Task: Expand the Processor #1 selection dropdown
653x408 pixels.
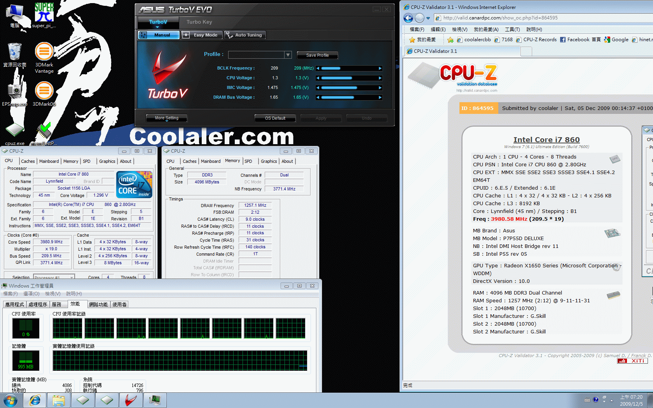Action: 72,277
